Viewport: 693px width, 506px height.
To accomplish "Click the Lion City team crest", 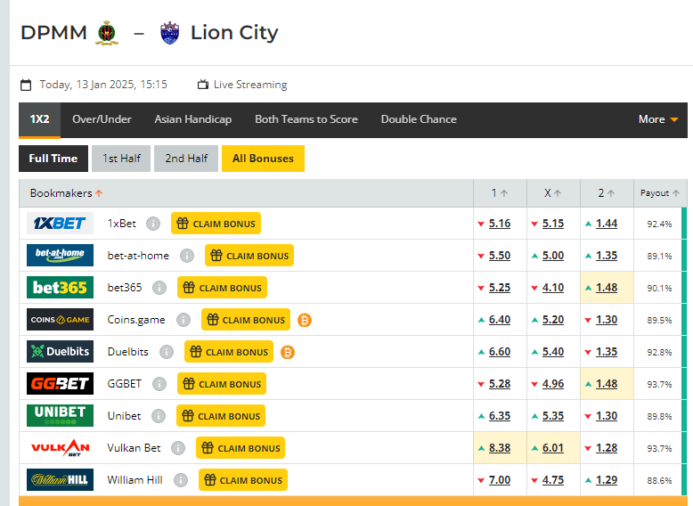I will [170, 33].
